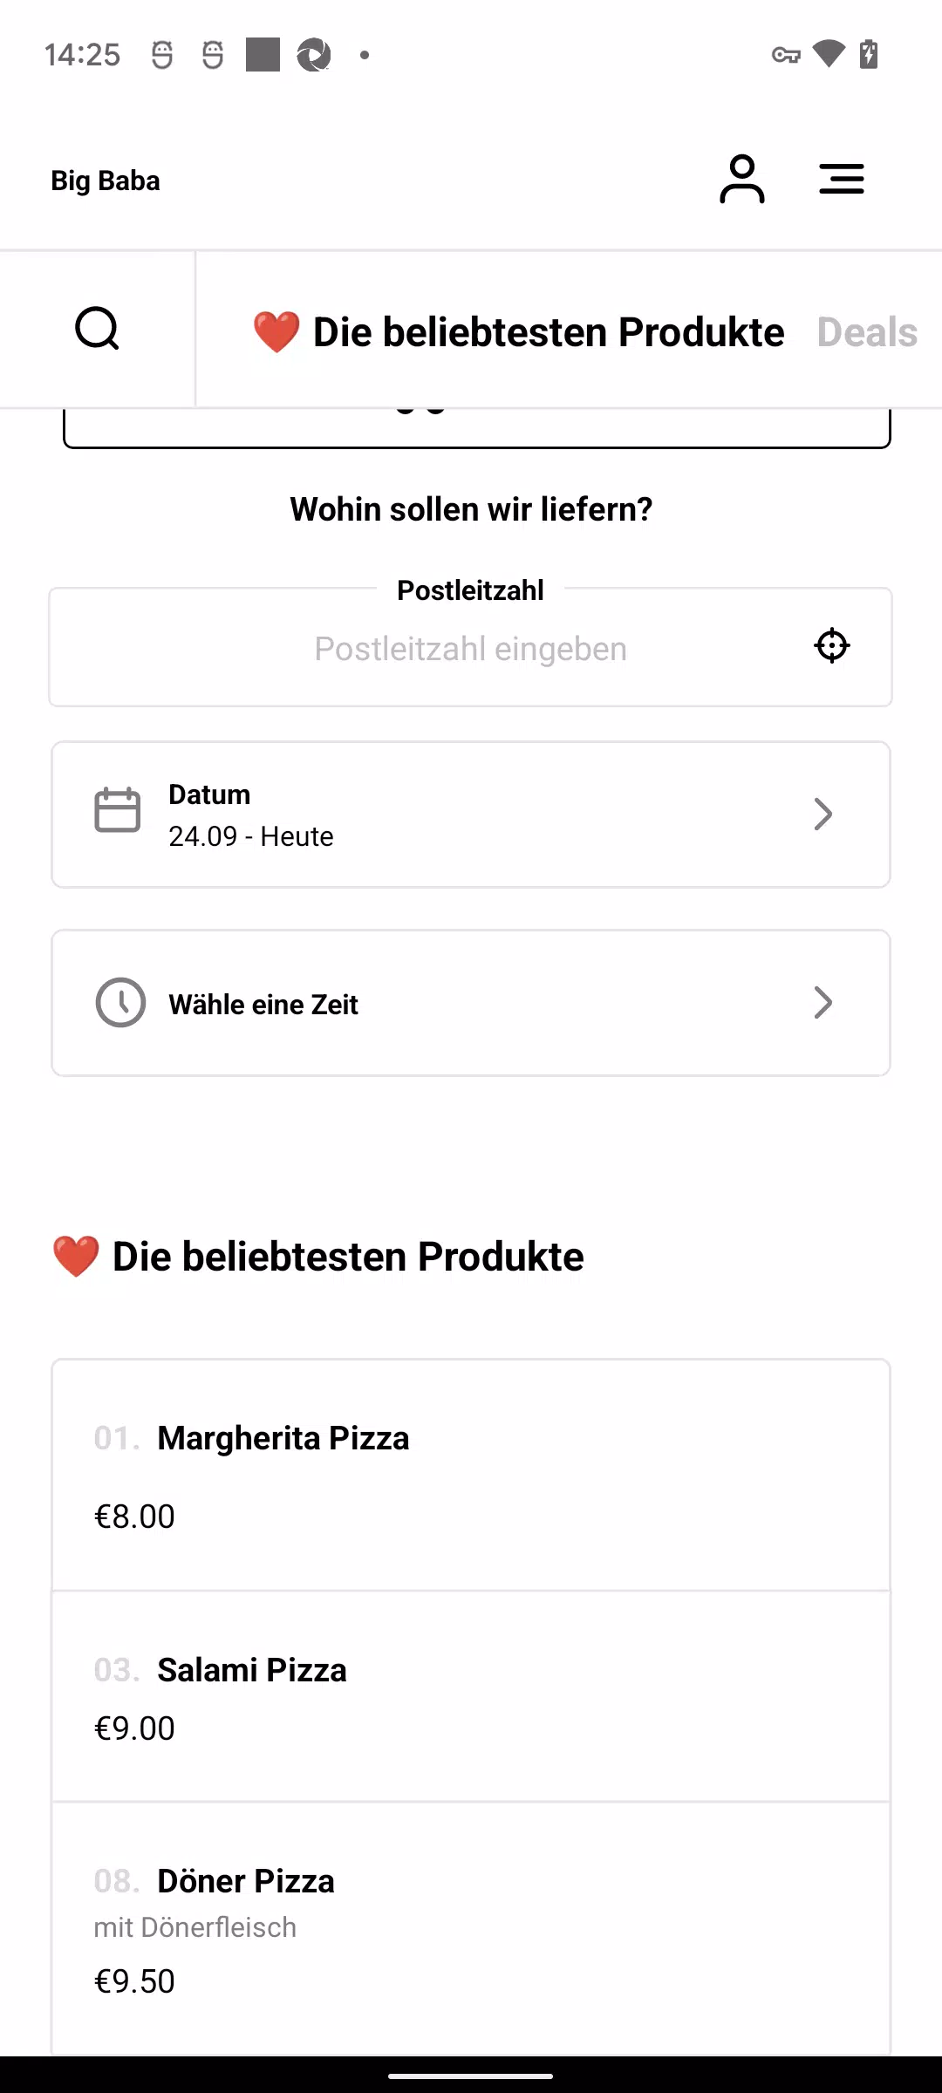942x2093 pixels.
Task: Go to Big Baba home link
Action: point(106,181)
